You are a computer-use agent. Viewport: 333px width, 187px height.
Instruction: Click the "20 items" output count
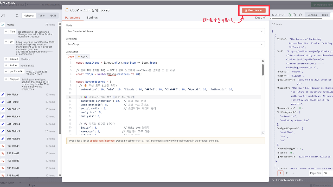(x=277, y=24)
